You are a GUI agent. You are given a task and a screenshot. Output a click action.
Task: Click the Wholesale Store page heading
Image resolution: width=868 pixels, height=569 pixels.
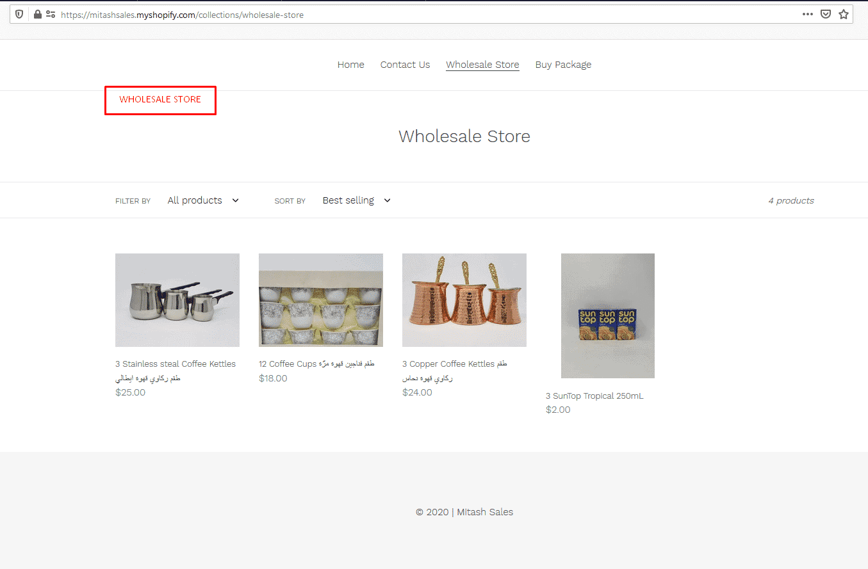pyautogui.click(x=464, y=136)
